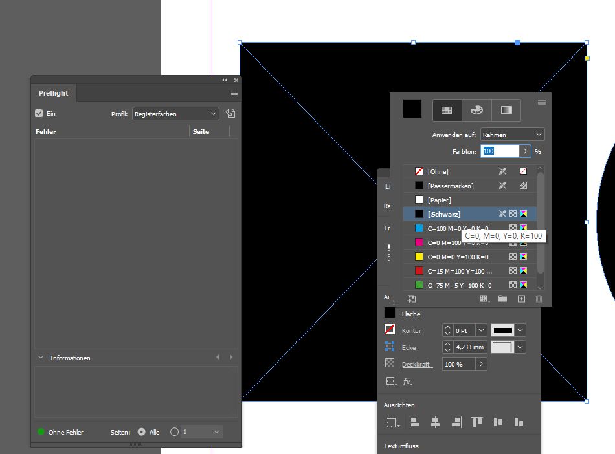
Task: Click the Kontur link label
Action: click(x=412, y=331)
